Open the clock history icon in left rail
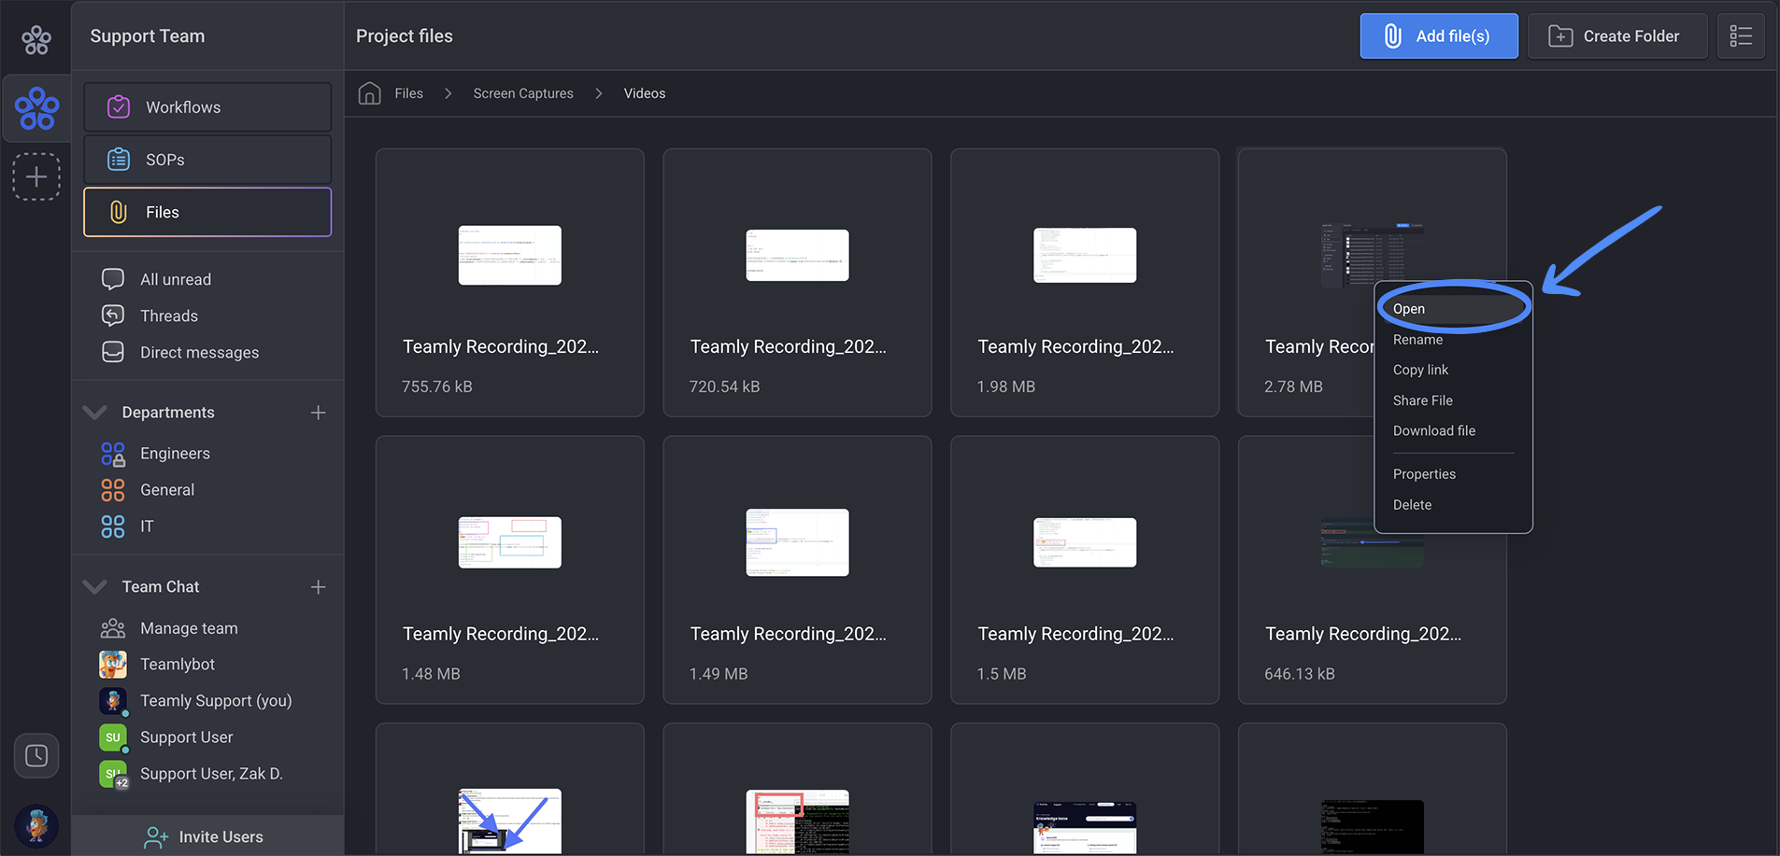 (36, 755)
